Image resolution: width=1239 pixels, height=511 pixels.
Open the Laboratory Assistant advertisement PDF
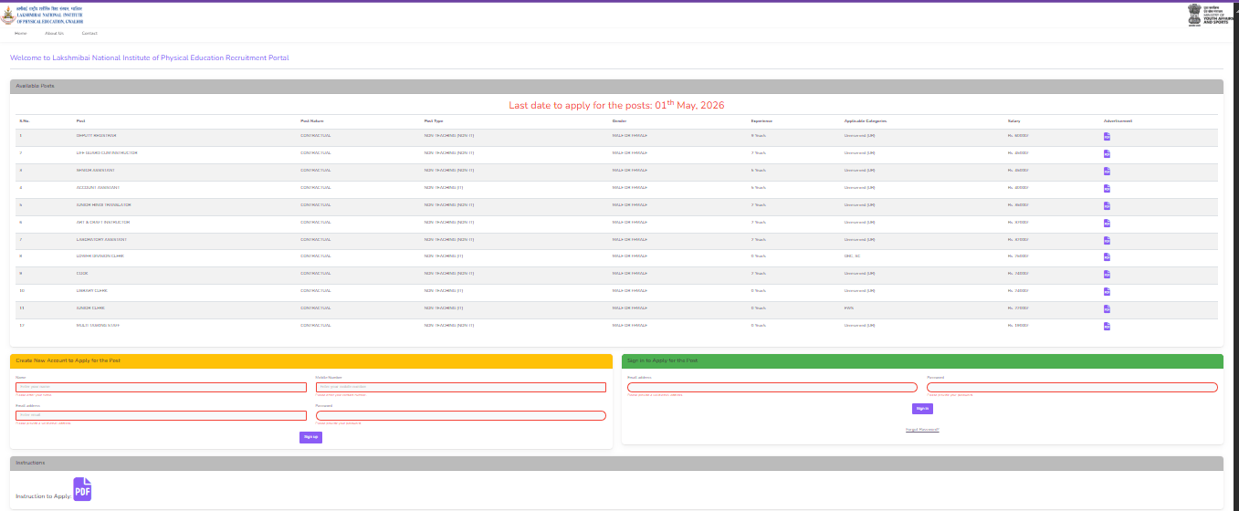tap(1107, 240)
